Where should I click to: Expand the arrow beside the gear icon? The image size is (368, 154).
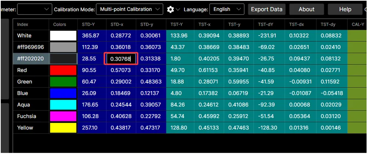(178, 9)
